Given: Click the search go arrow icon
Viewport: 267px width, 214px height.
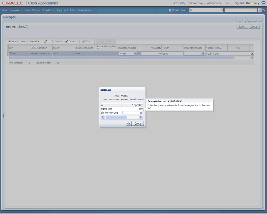Looking at the screenshot, I should click(259, 10).
